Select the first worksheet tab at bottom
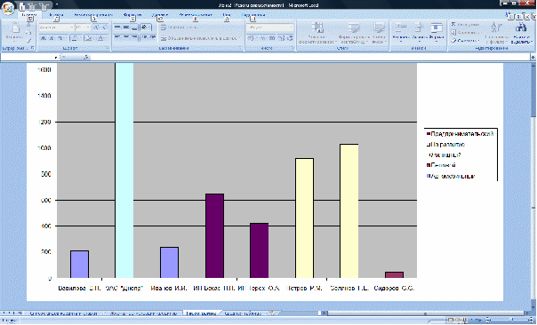Image resolution: width=537 pixels, height=325 pixels. (x=63, y=313)
